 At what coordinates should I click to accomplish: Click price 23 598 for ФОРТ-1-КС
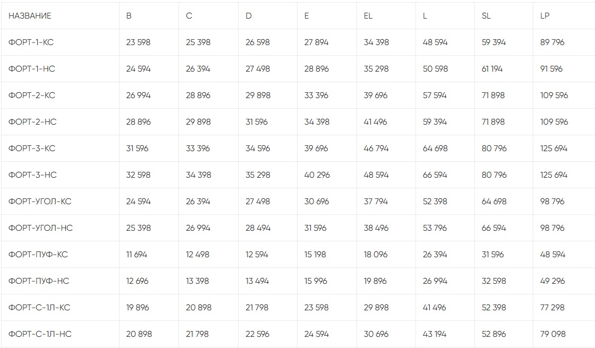click(x=138, y=42)
